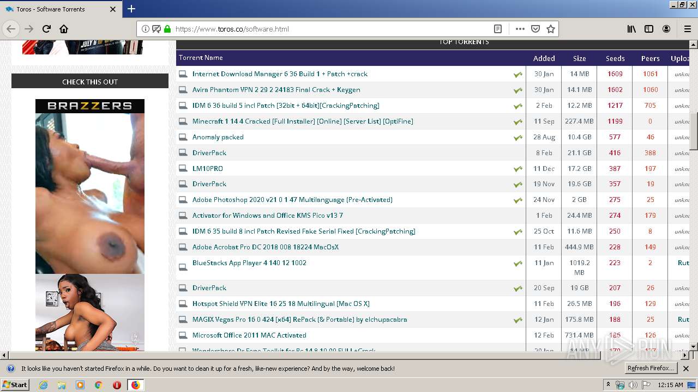Save page to Pocket icon
Image resolution: width=698 pixels, height=392 pixels.
coord(535,29)
